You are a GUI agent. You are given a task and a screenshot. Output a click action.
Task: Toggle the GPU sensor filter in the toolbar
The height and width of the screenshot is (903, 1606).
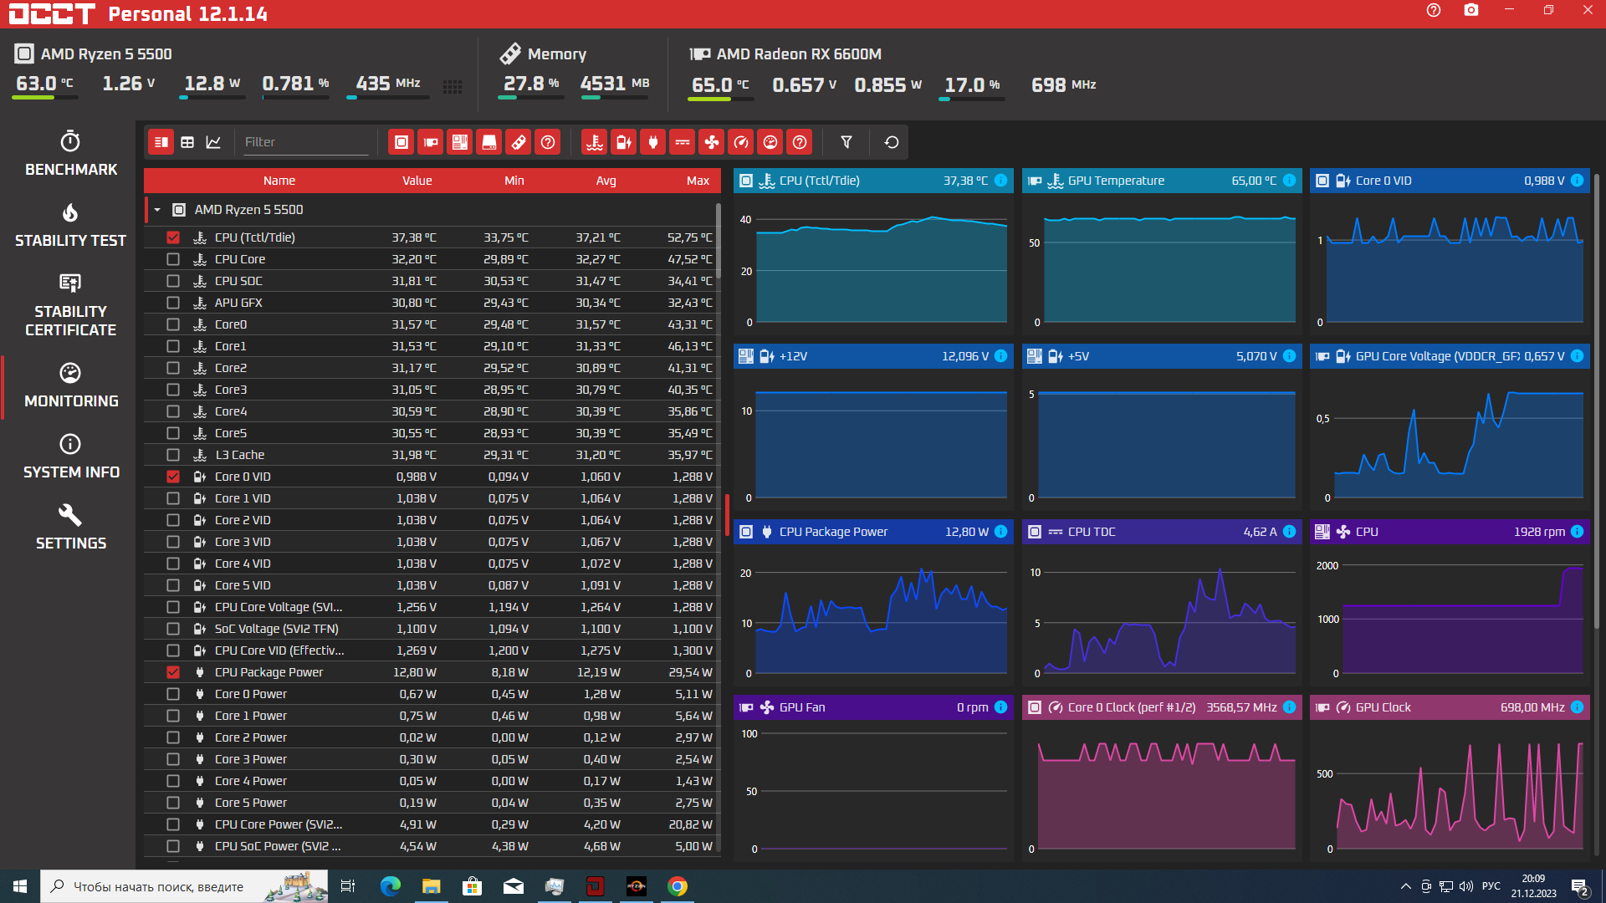click(x=431, y=142)
